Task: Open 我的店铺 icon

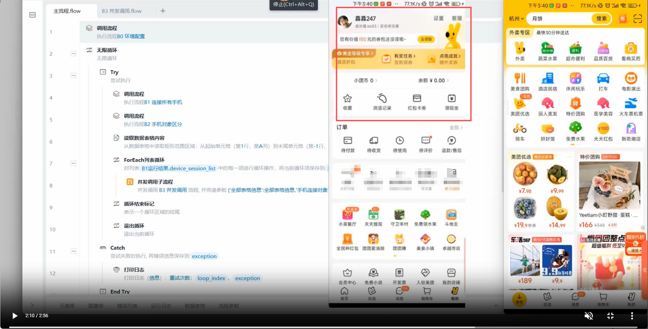Action: [451, 277]
